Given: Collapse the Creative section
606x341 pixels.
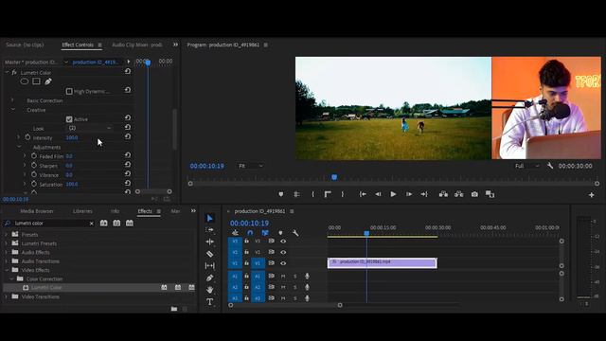Looking at the screenshot, I should click(12, 110).
